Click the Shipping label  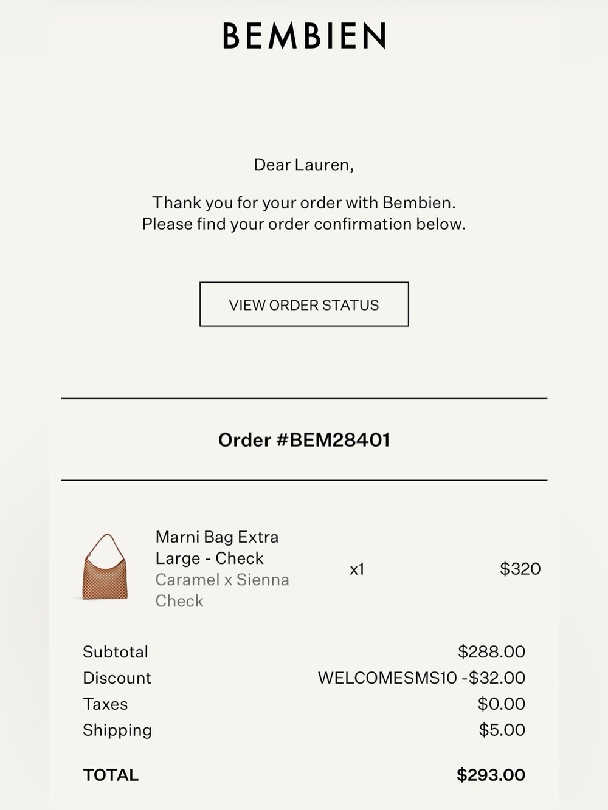click(x=117, y=730)
